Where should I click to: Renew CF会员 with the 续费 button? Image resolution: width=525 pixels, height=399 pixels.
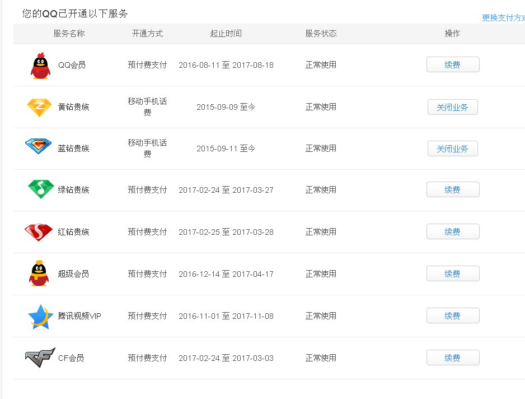click(x=453, y=358)
